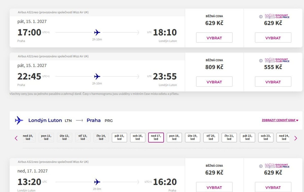Select 555 Kč discount club price VYBRAT

[273, 82]
